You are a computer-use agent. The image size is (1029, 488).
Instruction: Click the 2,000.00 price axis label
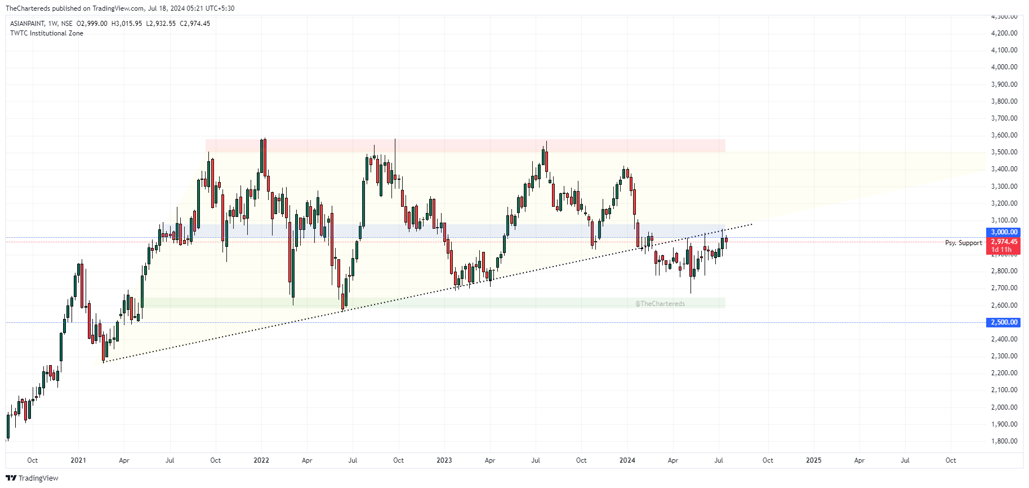point(1004,407)
